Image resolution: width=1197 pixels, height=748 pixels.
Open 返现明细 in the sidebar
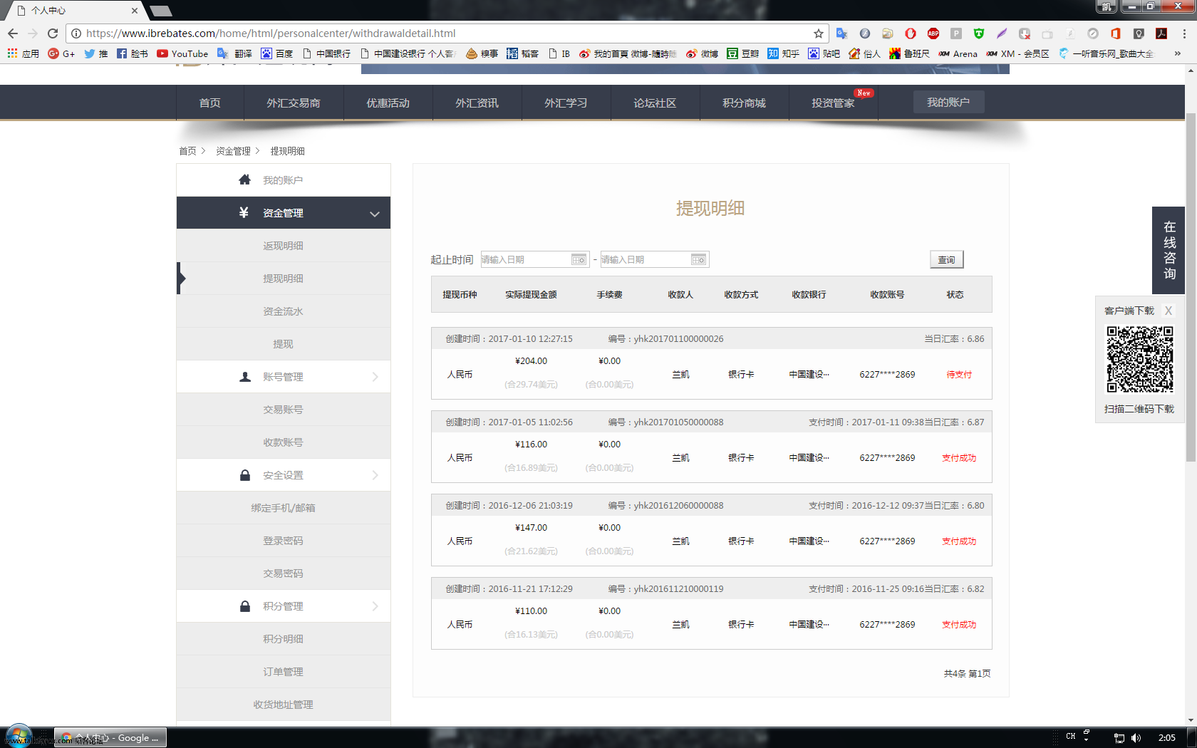point(284,246)
